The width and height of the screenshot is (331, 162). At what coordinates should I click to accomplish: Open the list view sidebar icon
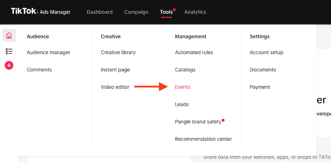click(9, 51)
